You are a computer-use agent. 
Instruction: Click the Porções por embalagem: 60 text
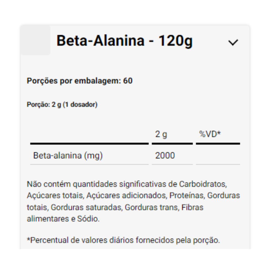80,81
